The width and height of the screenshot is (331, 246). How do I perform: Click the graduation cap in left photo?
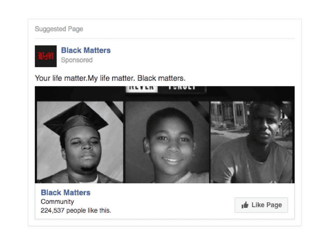(77, 118)
